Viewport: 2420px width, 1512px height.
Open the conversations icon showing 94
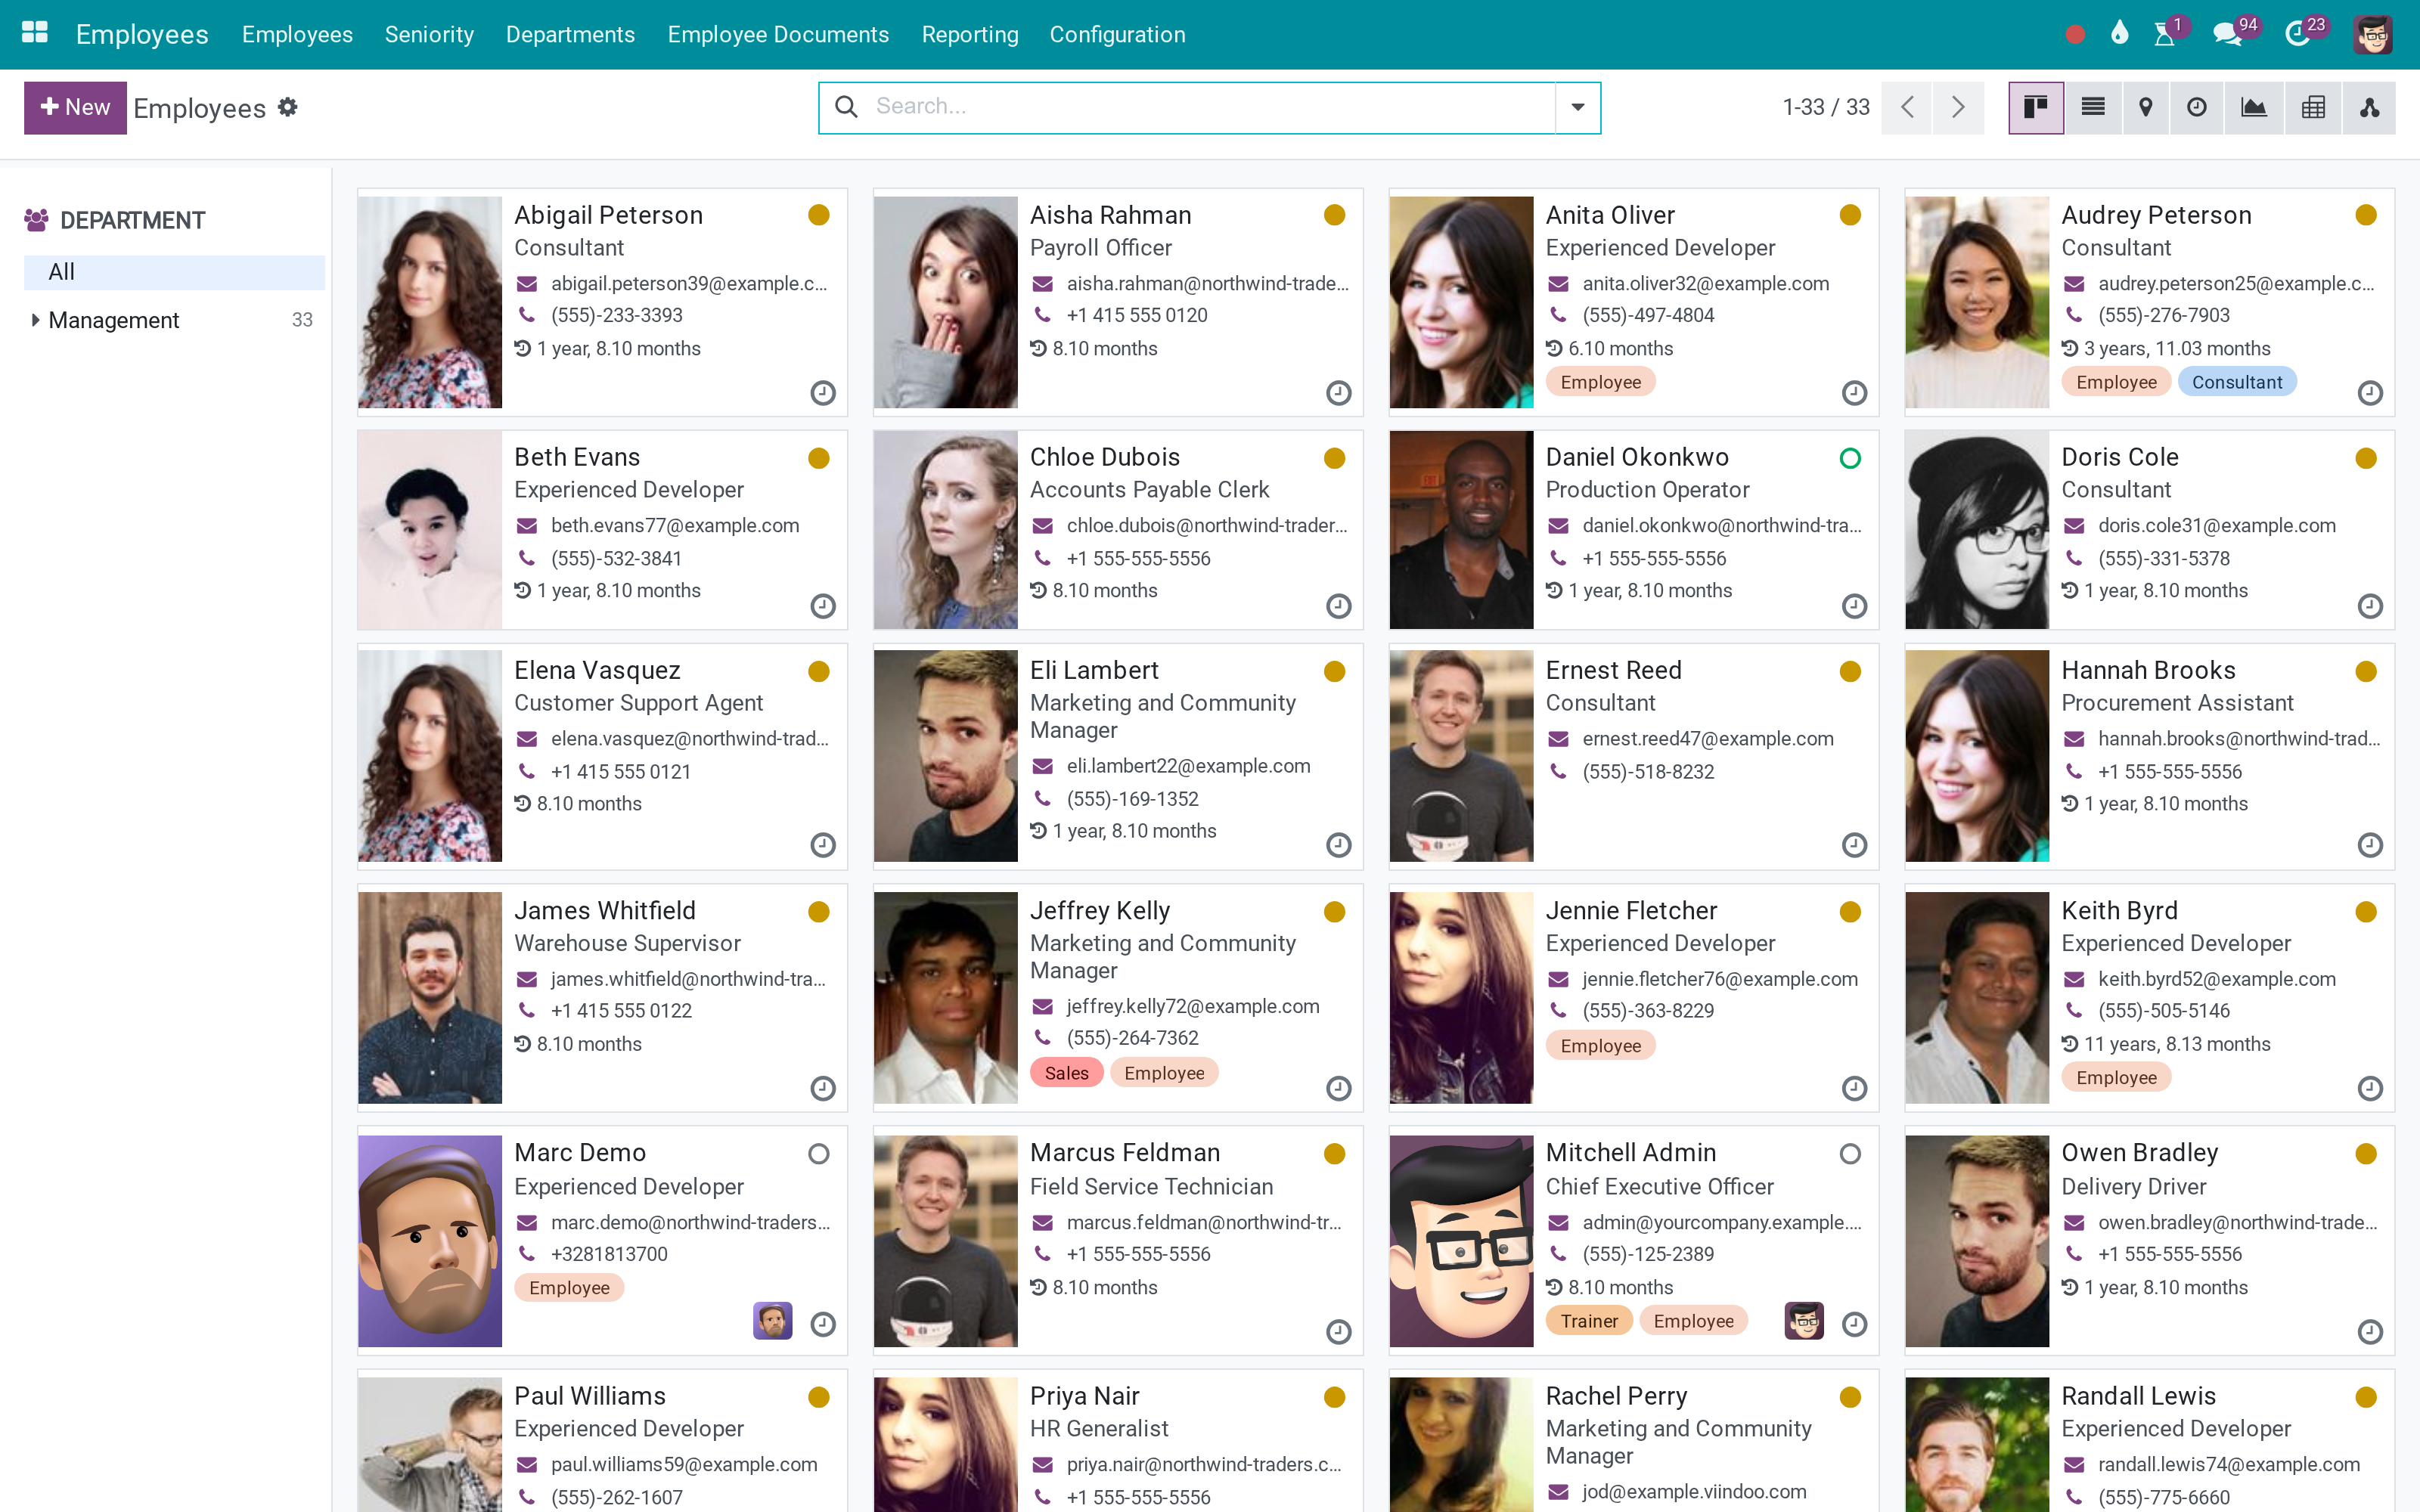click(2228, 34)
